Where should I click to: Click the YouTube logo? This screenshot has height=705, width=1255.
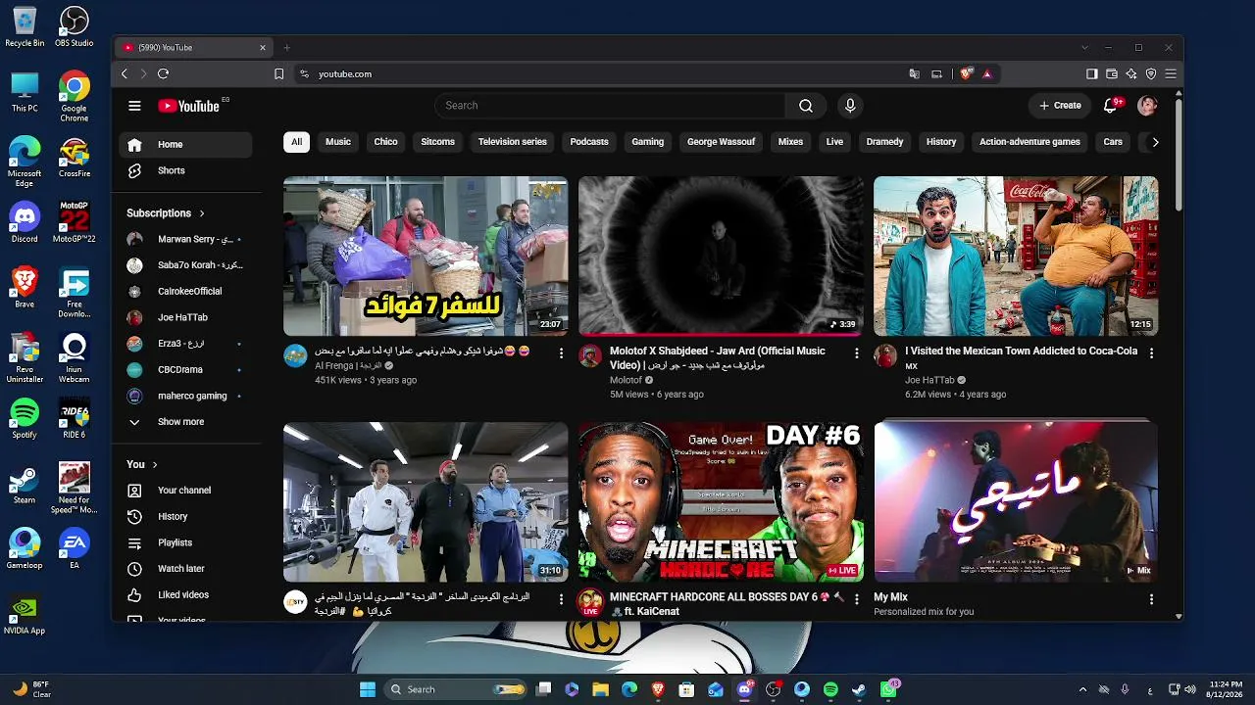point(188,106)
